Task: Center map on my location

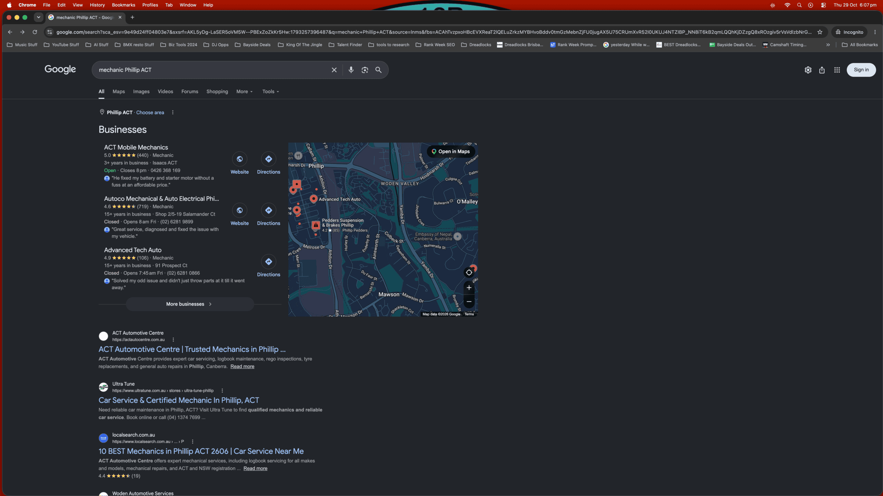Action: point(469,272)
